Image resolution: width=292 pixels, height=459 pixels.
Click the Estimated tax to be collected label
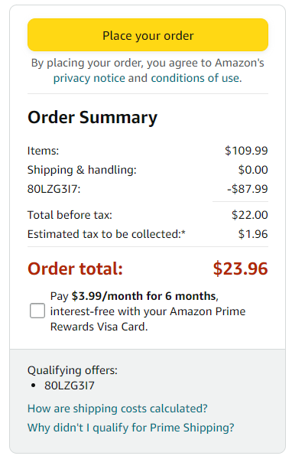coord(106,234)
